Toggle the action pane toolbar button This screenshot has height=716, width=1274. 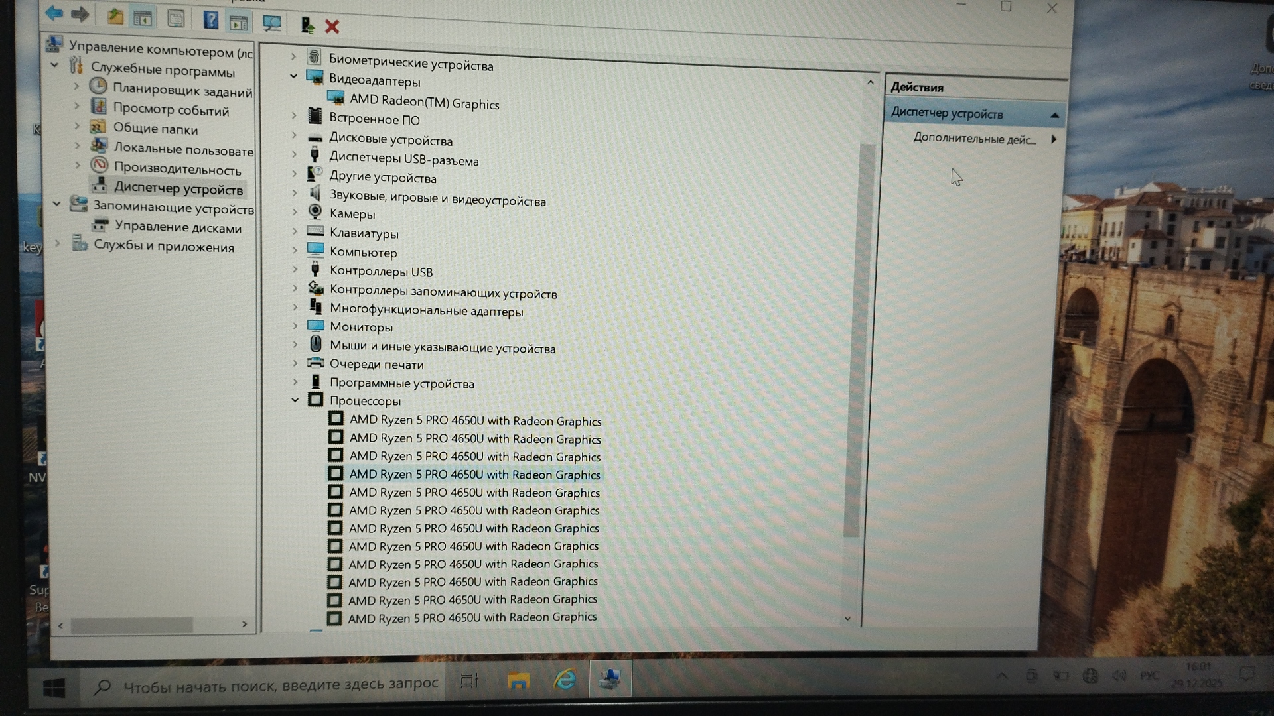[239, 23]
